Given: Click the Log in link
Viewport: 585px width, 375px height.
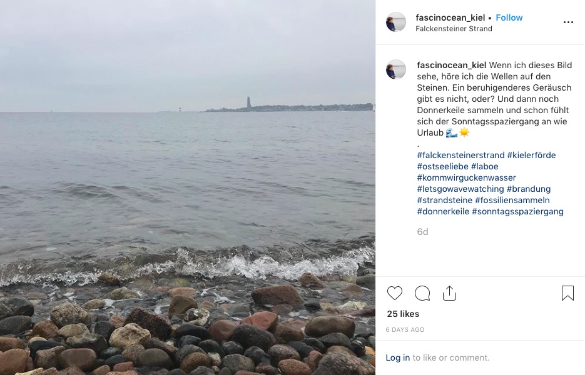Looking at the screenshot, I should point(398,357).
